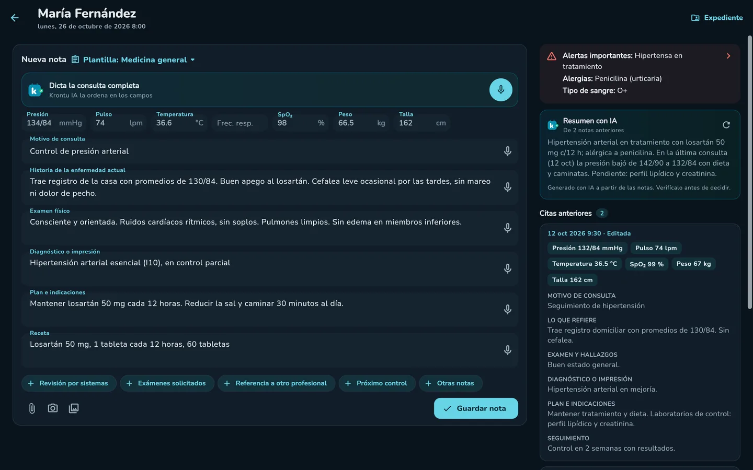Dictate into the Motivo de consulta field

(507, 151)
